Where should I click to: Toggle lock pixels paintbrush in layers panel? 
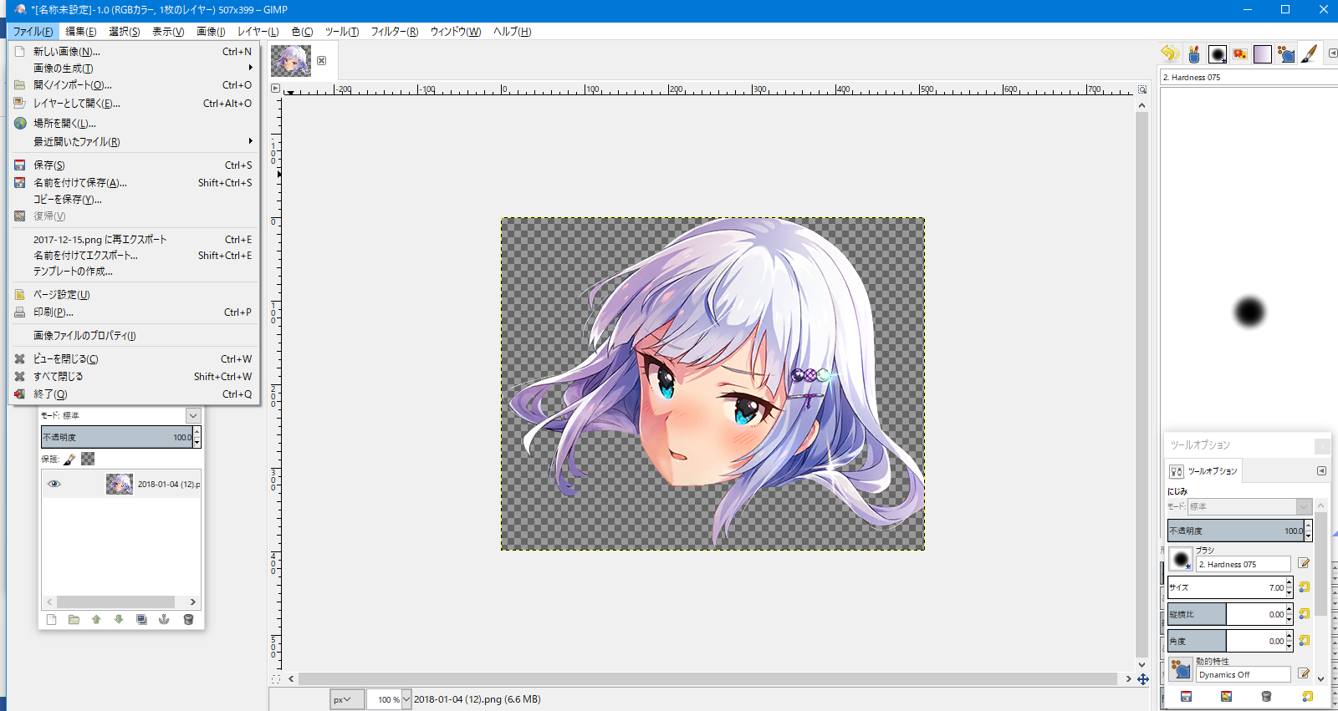click(x=69, y=459)
